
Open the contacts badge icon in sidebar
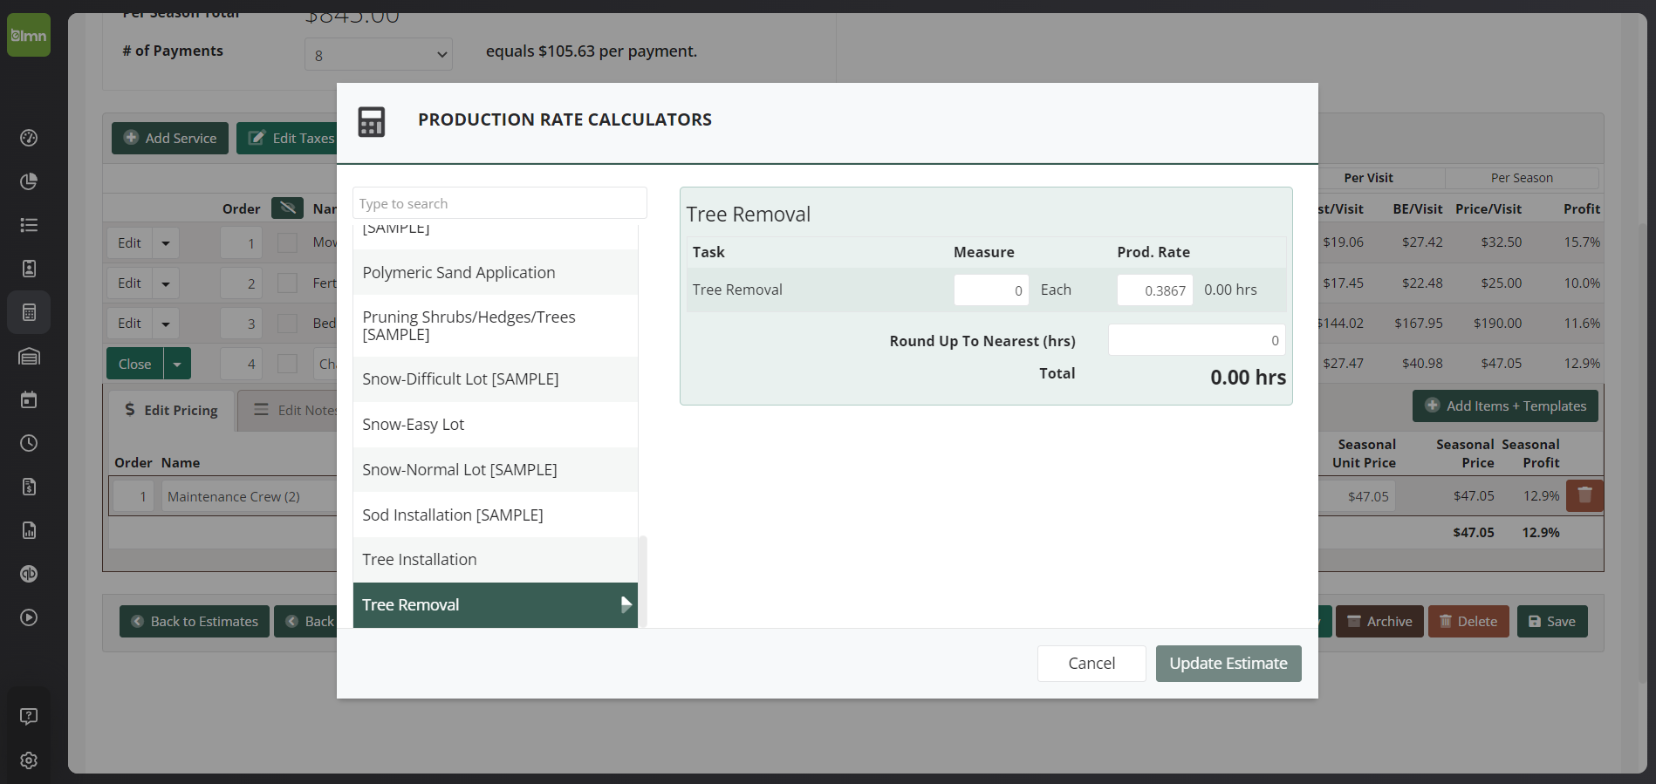tap(29, 269)
